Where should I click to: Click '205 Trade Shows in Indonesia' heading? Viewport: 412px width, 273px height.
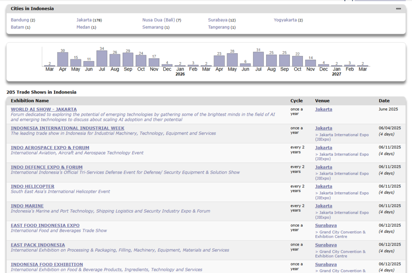(x=42, y=92)
